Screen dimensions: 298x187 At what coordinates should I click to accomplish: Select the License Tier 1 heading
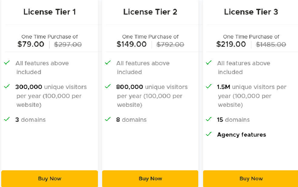49,12
